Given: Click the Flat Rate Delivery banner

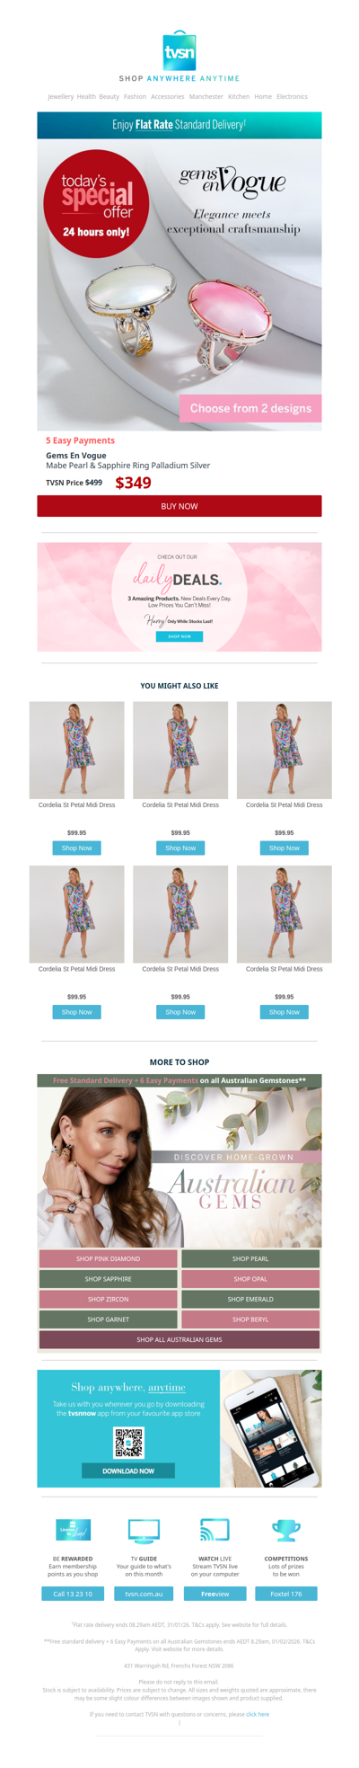Looking at the screenshot, I should click(x=179, y=125).
